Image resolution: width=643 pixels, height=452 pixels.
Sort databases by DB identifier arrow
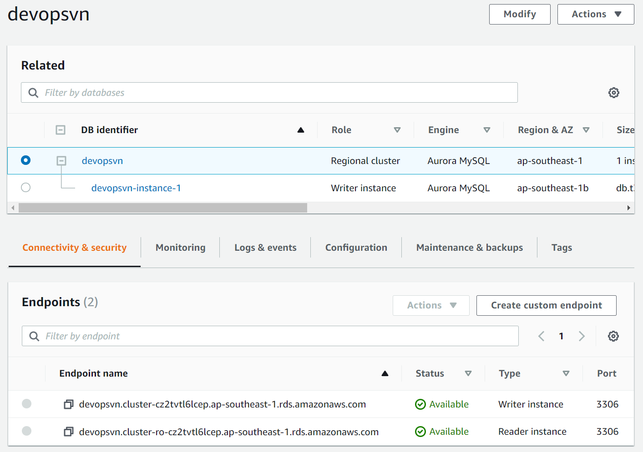tap(300, 130)
